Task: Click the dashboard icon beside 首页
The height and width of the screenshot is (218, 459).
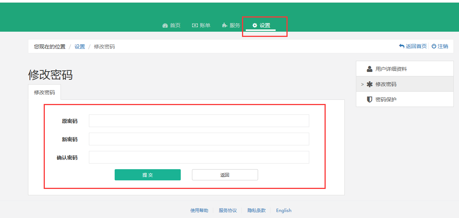Action: [165, 25]
